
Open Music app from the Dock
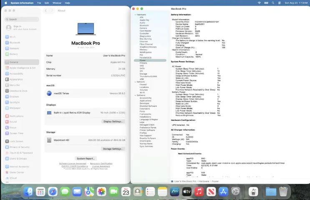pos(199,192)
